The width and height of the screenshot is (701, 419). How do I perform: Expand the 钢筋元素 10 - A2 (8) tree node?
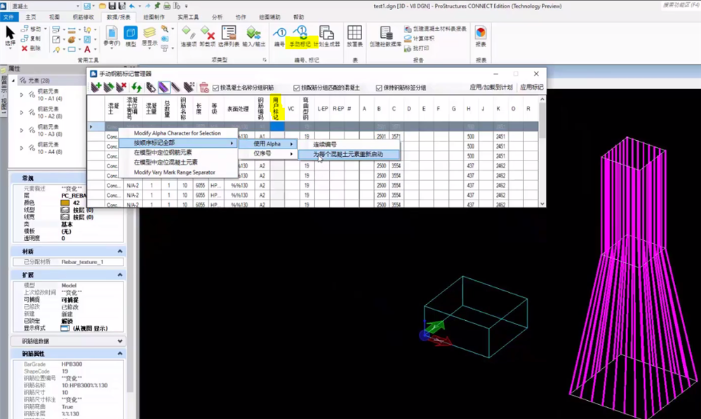[22, 112]
